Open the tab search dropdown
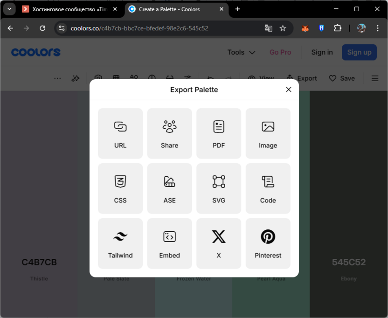The height and width of the screenshot is (318, 388). coord(9,9)
